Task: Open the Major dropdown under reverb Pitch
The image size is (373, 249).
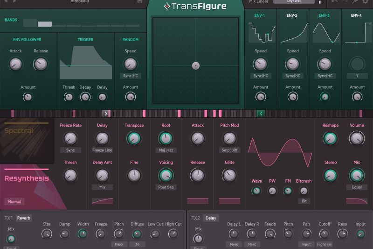Action: 119,244
